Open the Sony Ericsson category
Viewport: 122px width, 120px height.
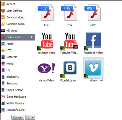click(18, 90)
